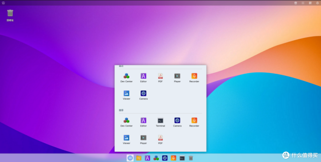Open Camera under the 推荐 section

177,122
